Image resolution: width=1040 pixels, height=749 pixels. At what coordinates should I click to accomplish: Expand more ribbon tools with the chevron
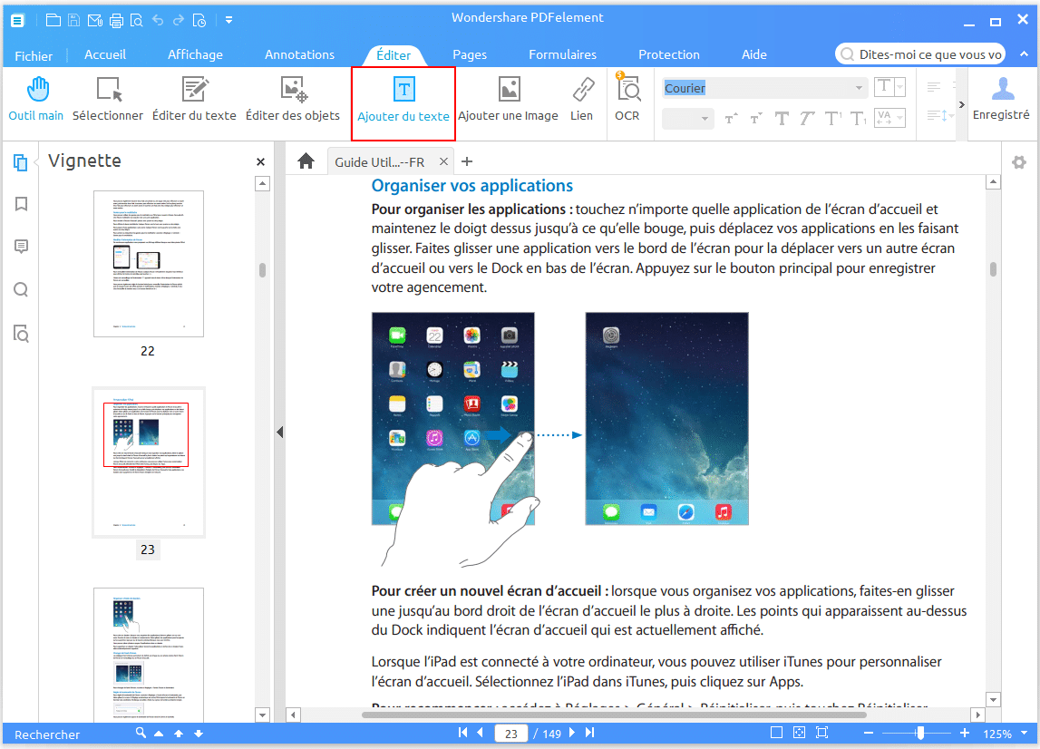pos(962,105)
